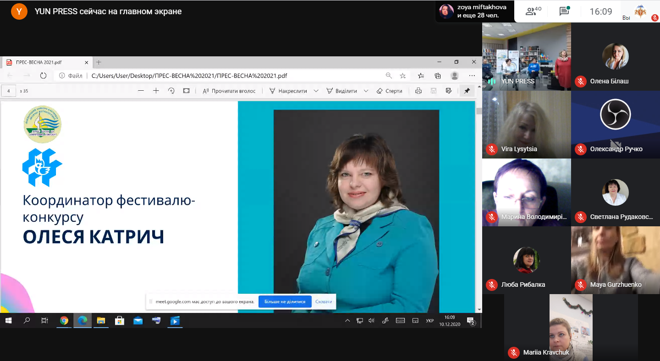The image size is (660, 361).
Task: Toggle Прочитати вголос read aloud
Action: 229,91
